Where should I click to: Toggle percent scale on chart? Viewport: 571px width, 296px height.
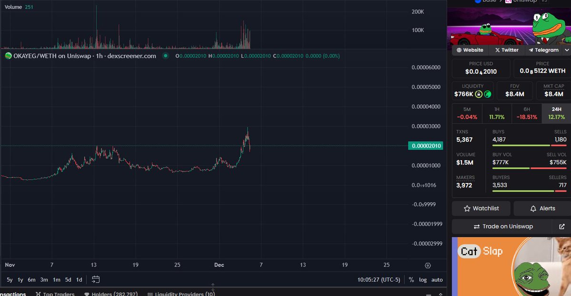pyautogui.click(x=411, y=280)
